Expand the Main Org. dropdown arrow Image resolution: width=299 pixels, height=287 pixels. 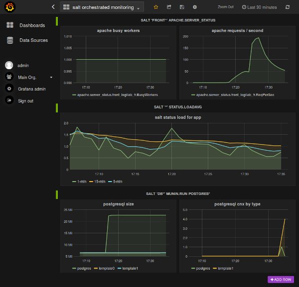[51, 77]
